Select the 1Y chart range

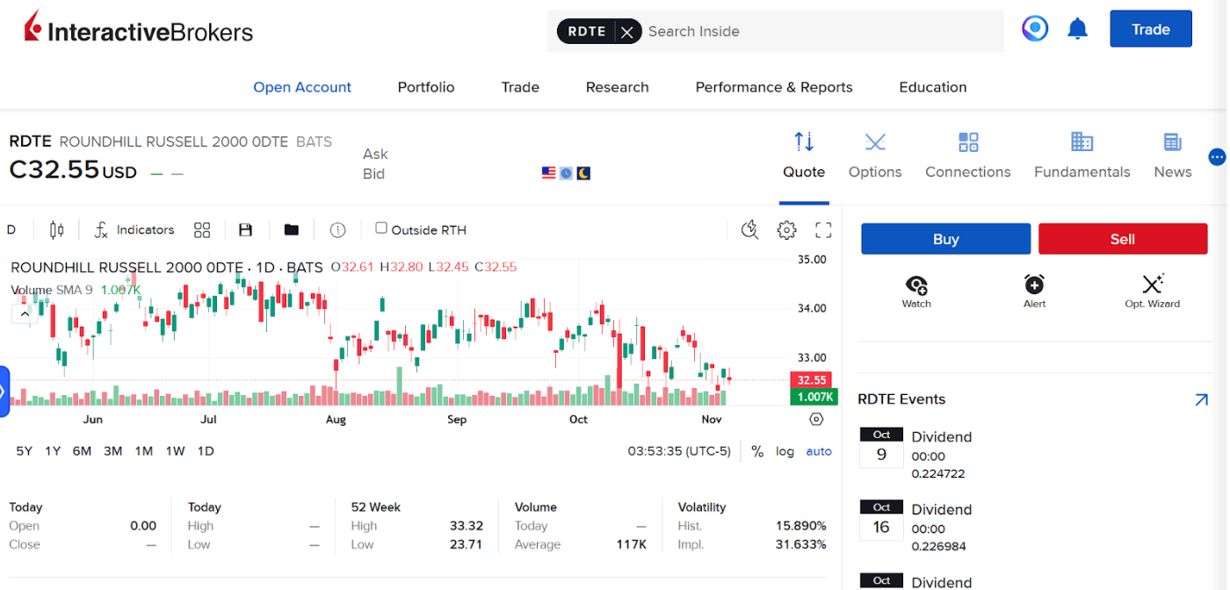tap(52, 450)
